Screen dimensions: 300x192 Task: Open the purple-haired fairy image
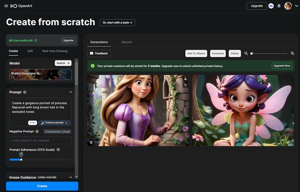point(243,111)
